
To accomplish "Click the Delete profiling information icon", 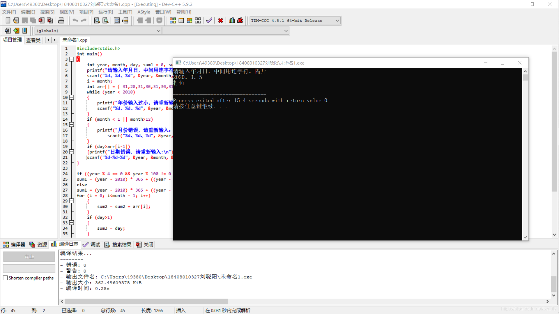I will [x=240, y=20].
